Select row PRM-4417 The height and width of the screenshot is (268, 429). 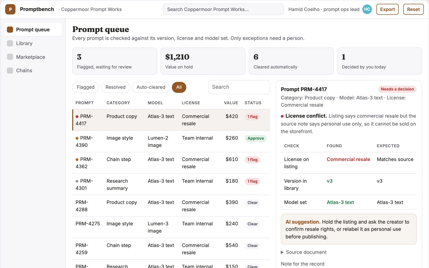click(x=171, y=120)
